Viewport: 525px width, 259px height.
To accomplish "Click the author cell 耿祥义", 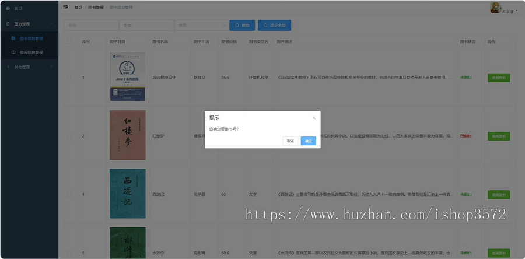I will (199, 78).
